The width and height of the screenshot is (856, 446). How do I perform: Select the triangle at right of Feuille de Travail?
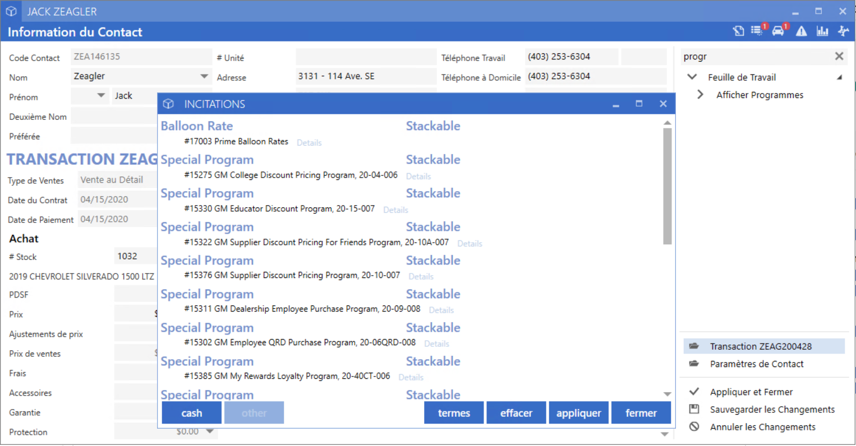tap(840, 77)
